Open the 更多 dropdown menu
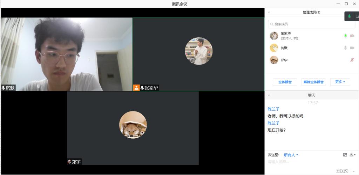The image size is (359, 175). pos(340,82)
